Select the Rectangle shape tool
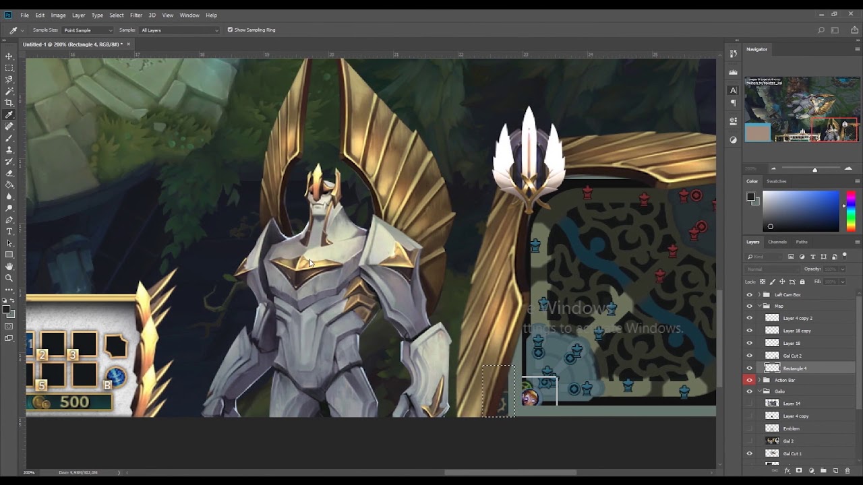 [x=9, y=255]
